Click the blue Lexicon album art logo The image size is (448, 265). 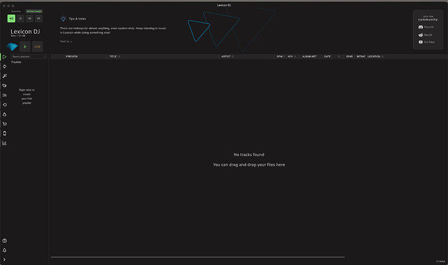[x=12, y=47]
